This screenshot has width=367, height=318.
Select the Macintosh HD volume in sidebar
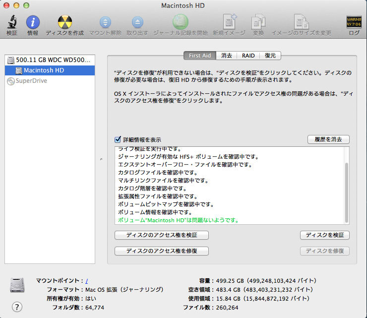[50, 70]
